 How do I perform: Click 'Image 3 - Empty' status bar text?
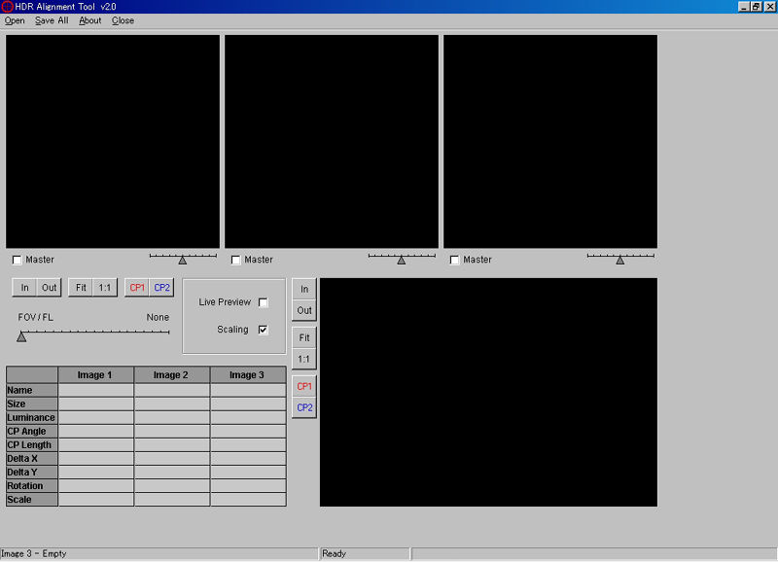pyautogui.click(x=34, y=553)
